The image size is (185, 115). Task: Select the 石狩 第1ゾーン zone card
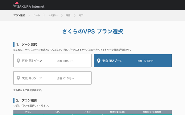point(52,61)
